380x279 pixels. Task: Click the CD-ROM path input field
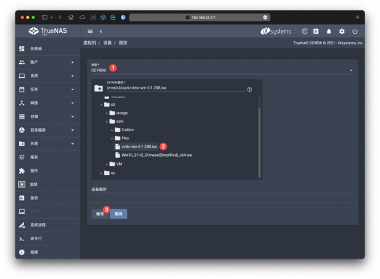[x=176, y=88]
